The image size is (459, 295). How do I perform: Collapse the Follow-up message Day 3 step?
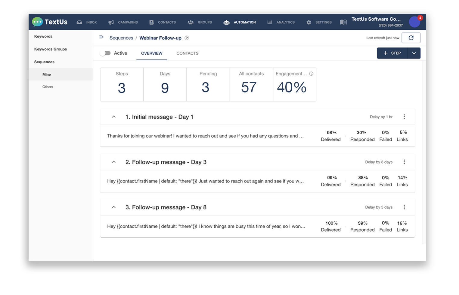(x=114, y=162)
